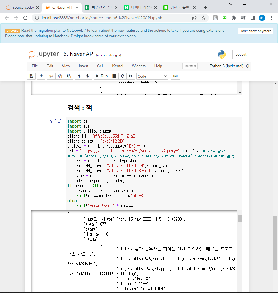Bookmark this page with the star
Viewport: 278px width, 293px height.
[204, 18]
